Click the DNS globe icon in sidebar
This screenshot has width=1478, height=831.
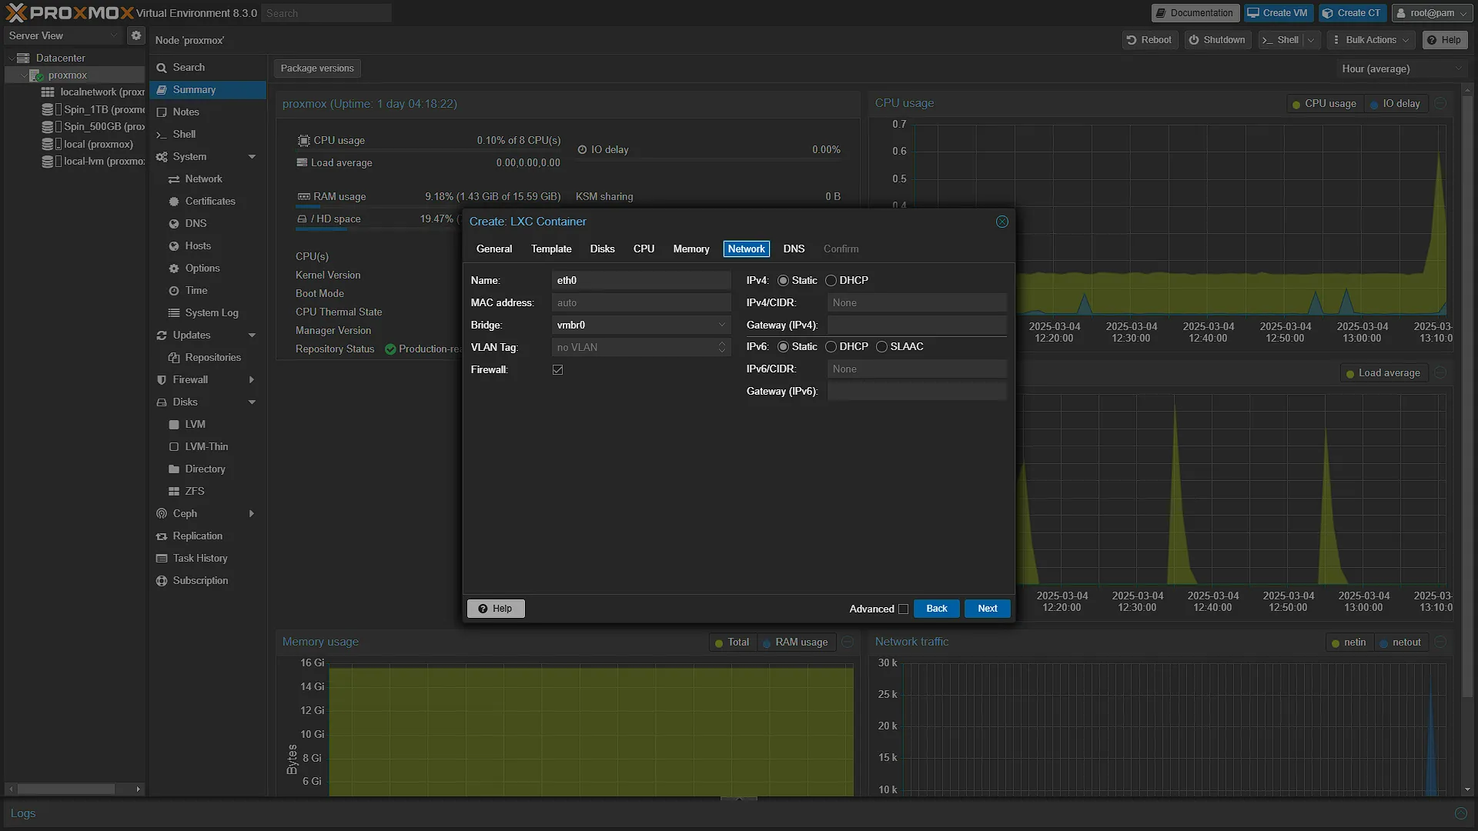point(174,224)
